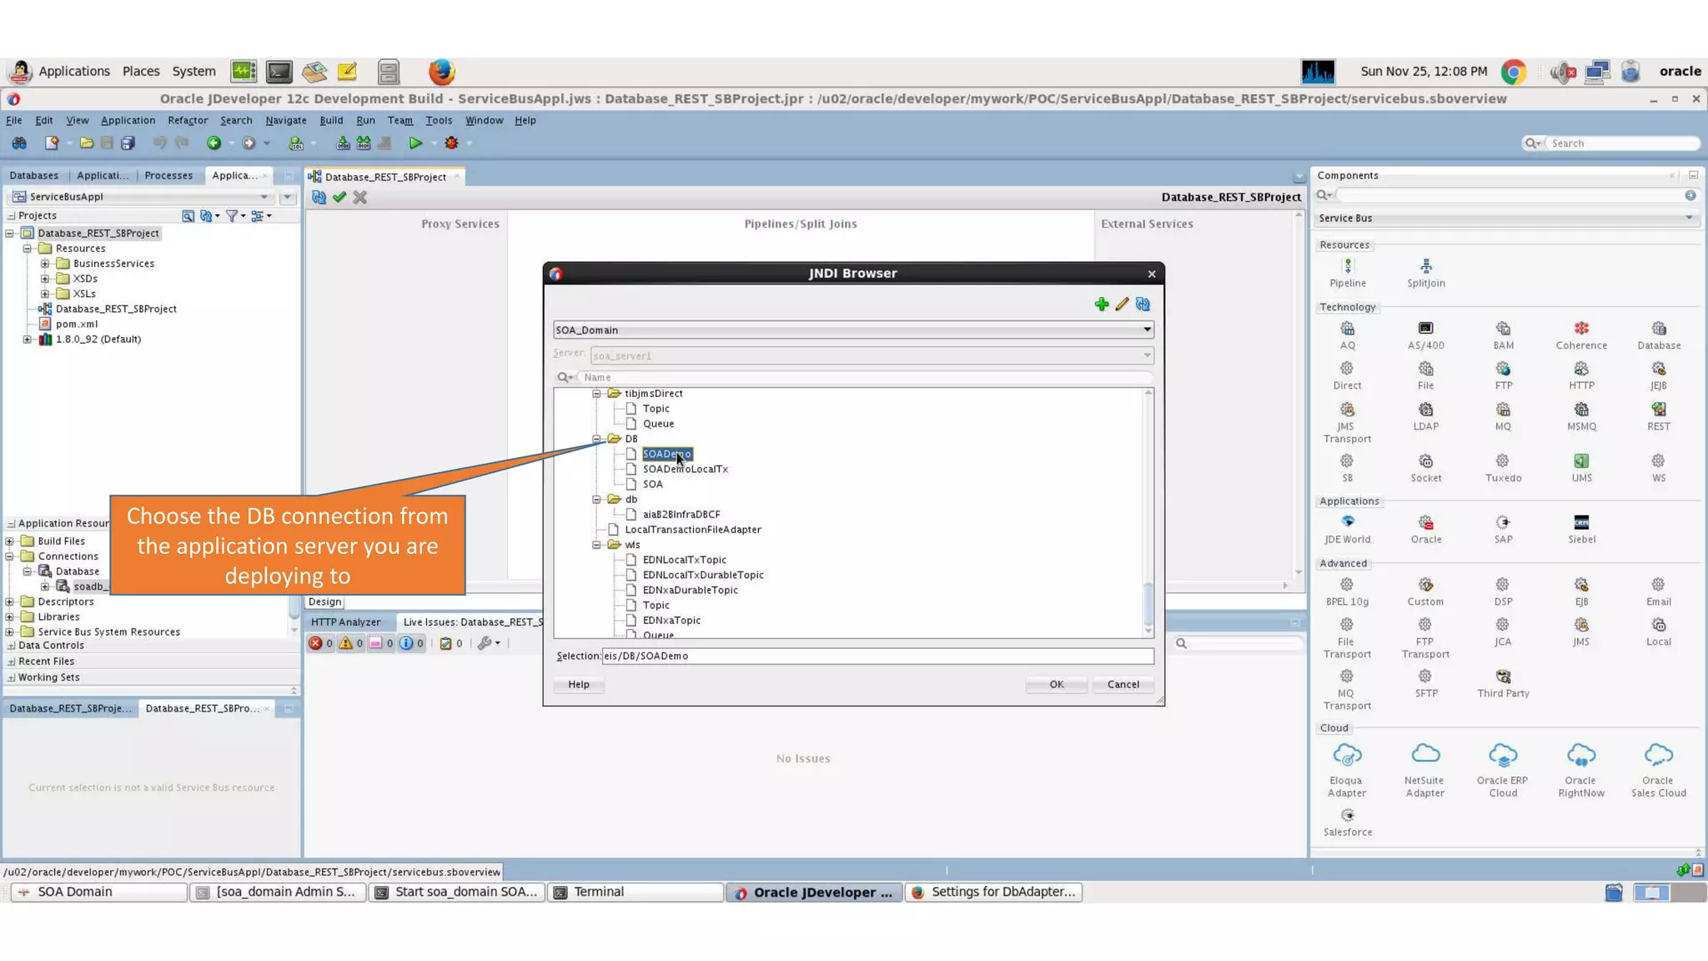The image size is (1708, 961).
Task: Expand the XSDs folder
Action: click(x=45, y=279)
